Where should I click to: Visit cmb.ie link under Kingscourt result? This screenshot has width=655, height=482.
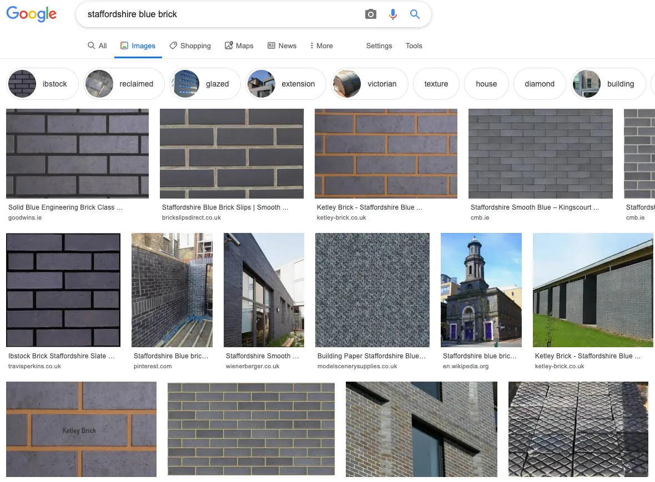click(x=480, y=218)
